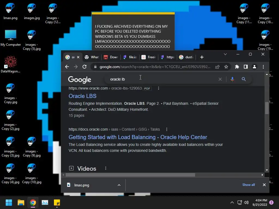
Task: Open the Chrome three-dot menu
Action: 263,67
